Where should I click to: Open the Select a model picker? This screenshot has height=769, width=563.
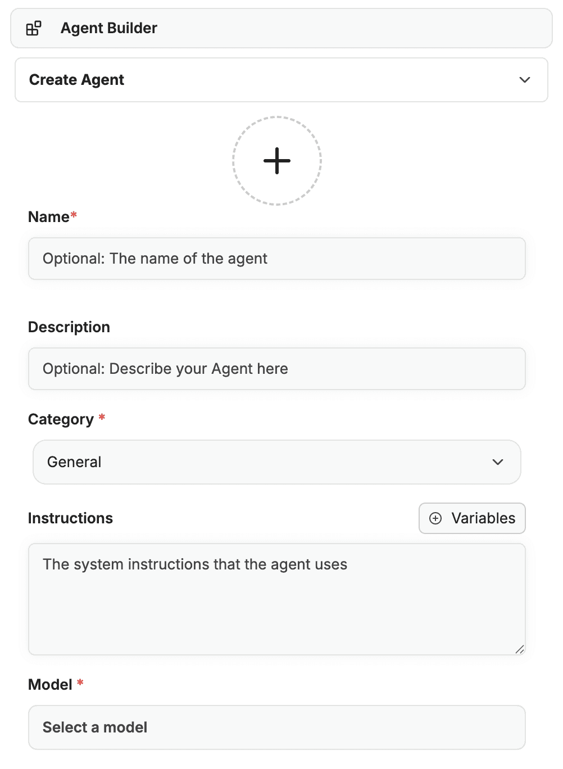[276, 727]
